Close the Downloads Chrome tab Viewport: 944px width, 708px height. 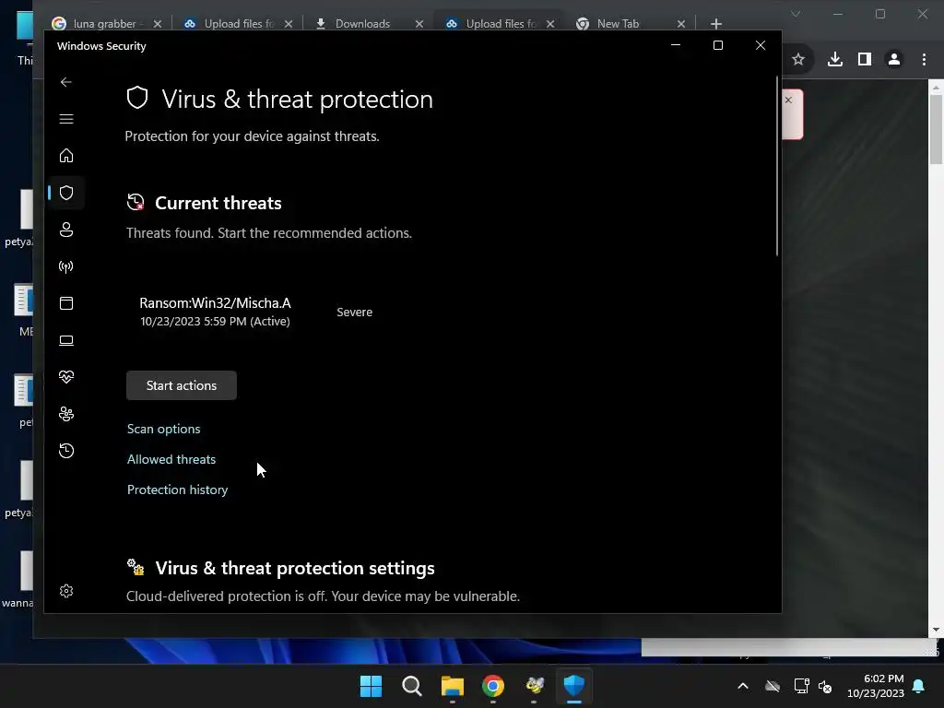pyautogui.click(x=419, y=23)
